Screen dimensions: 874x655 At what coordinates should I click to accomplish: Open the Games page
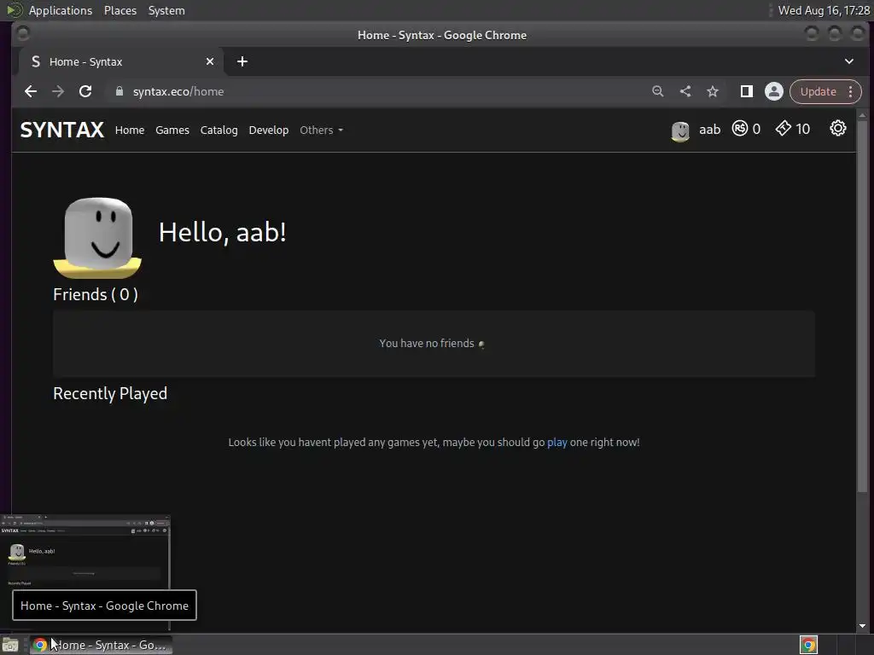click(172, 130)
